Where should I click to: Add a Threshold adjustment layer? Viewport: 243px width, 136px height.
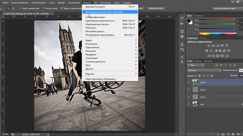218,56
